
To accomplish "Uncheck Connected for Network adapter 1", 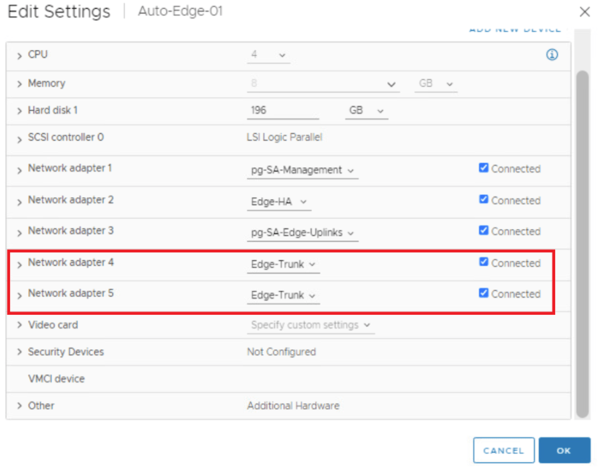I will pos(484,168).
